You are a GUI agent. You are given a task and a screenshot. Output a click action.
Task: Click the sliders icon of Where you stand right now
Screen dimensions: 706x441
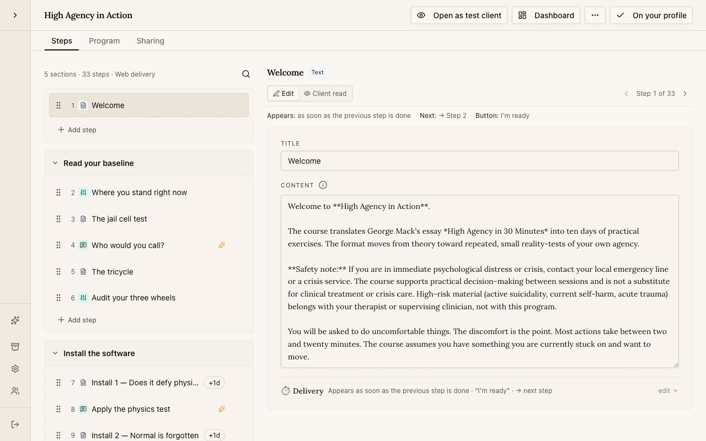(x=83, y=192)
